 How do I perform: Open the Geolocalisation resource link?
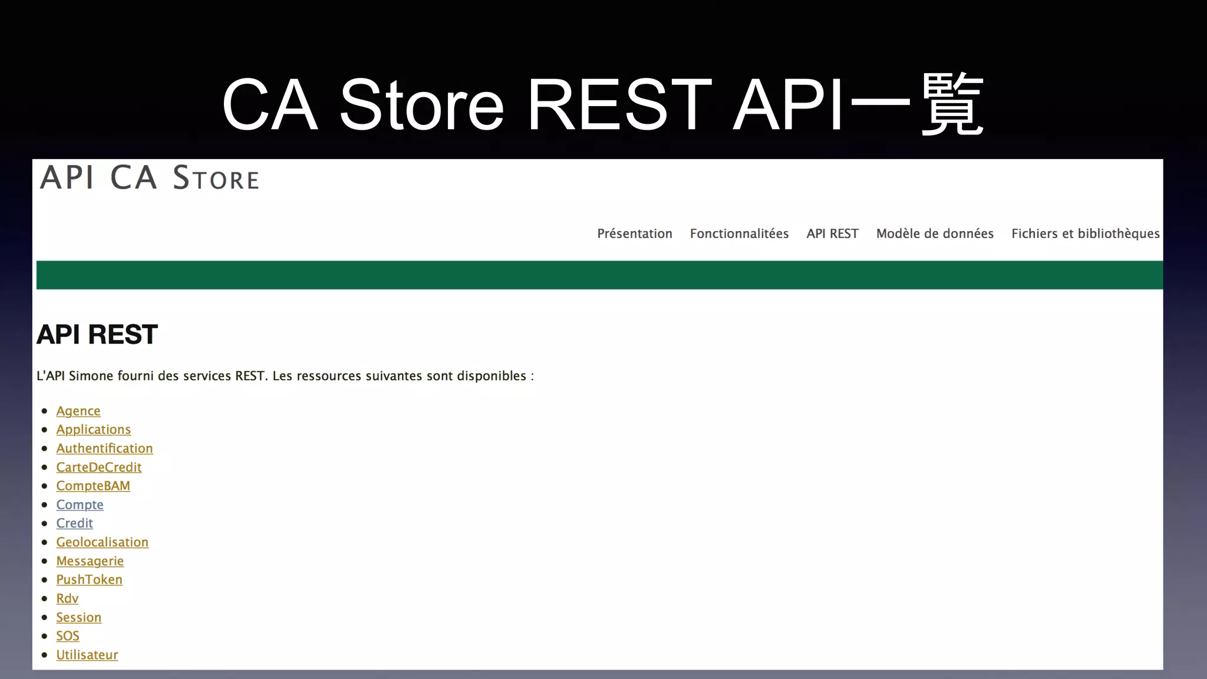[x=103, y=542]
